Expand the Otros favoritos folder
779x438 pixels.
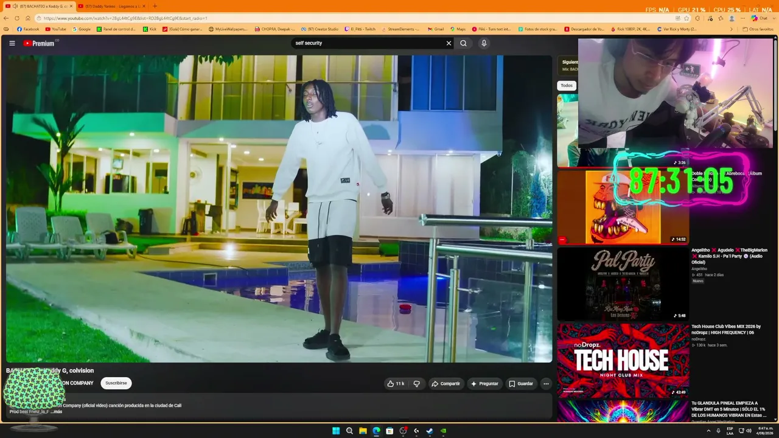[x=758, y=29]
